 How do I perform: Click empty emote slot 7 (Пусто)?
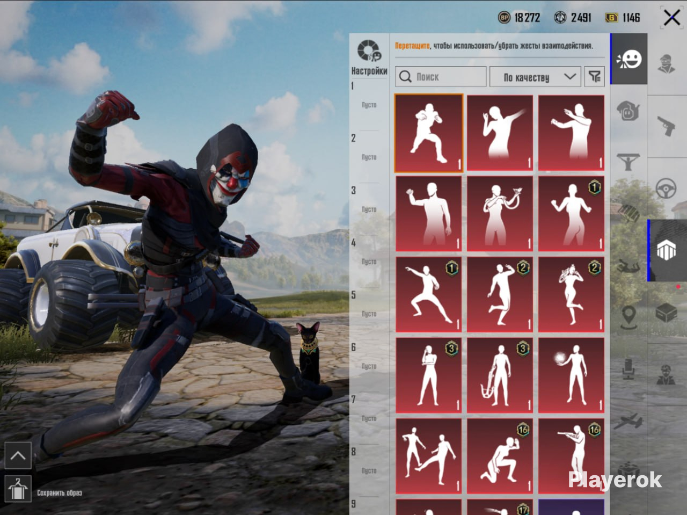[369, 418]
